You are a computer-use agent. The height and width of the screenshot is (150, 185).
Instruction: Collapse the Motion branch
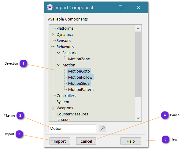coord(59,65)
